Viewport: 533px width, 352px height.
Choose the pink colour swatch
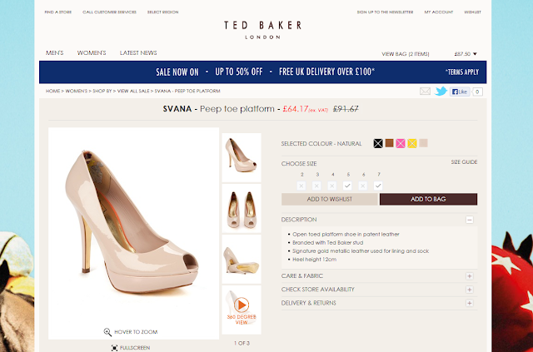pos(401,143)
